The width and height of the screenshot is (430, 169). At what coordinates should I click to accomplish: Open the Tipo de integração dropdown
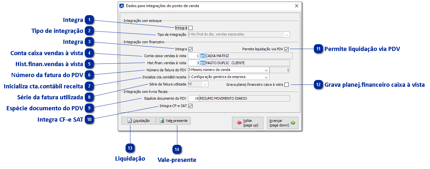click(x=286, y=35)
